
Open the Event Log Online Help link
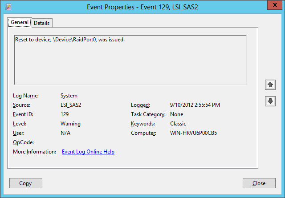click(88, 152)
